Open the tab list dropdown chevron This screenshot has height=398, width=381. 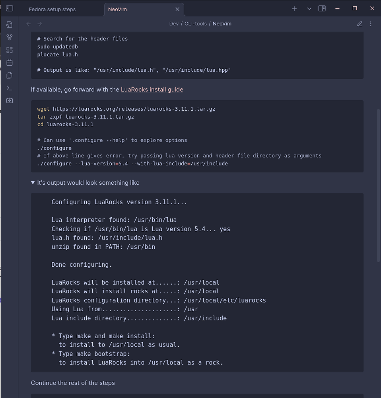pyautogui.click(x=309, y=9)
